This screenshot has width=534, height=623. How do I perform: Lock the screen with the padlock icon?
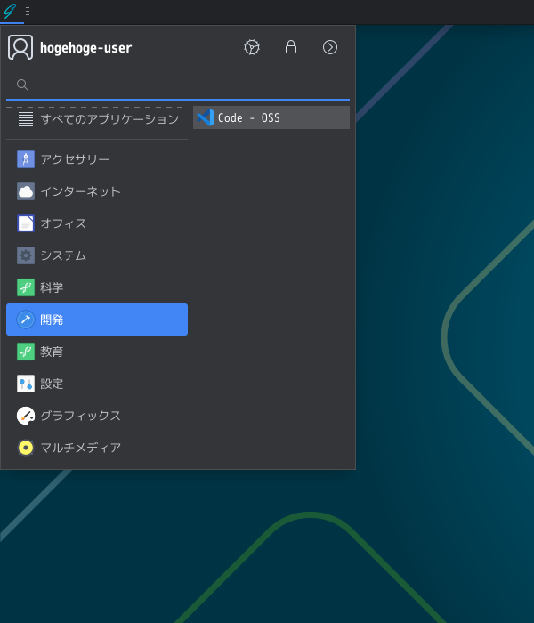(291, 47)
